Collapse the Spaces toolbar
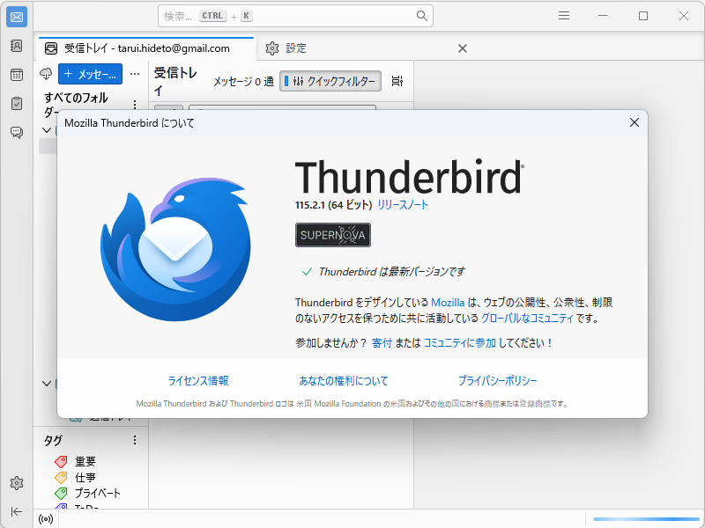The width and height of the screenshot is (705, 528). pyautogui.click(x=16, y=511)
